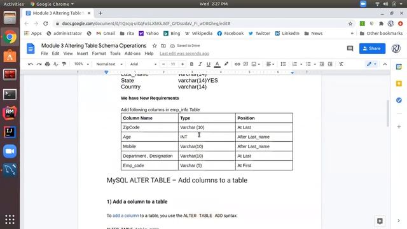The height and width of the screenshot is (229, 407).
Task: Hide the menus with the up chevron
Action: (x=385, y=64)
